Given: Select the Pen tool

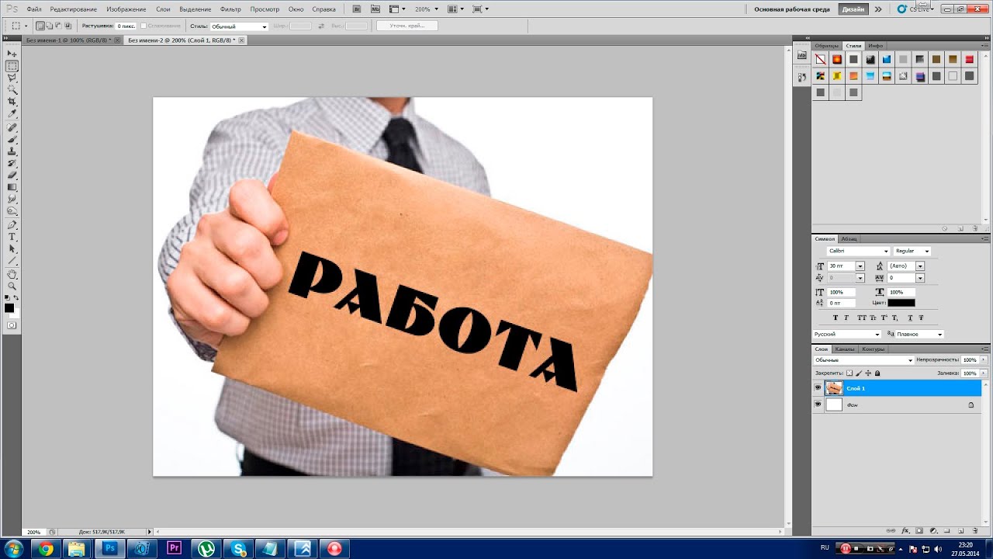Looking at the screenshot, I should (12, 224).
